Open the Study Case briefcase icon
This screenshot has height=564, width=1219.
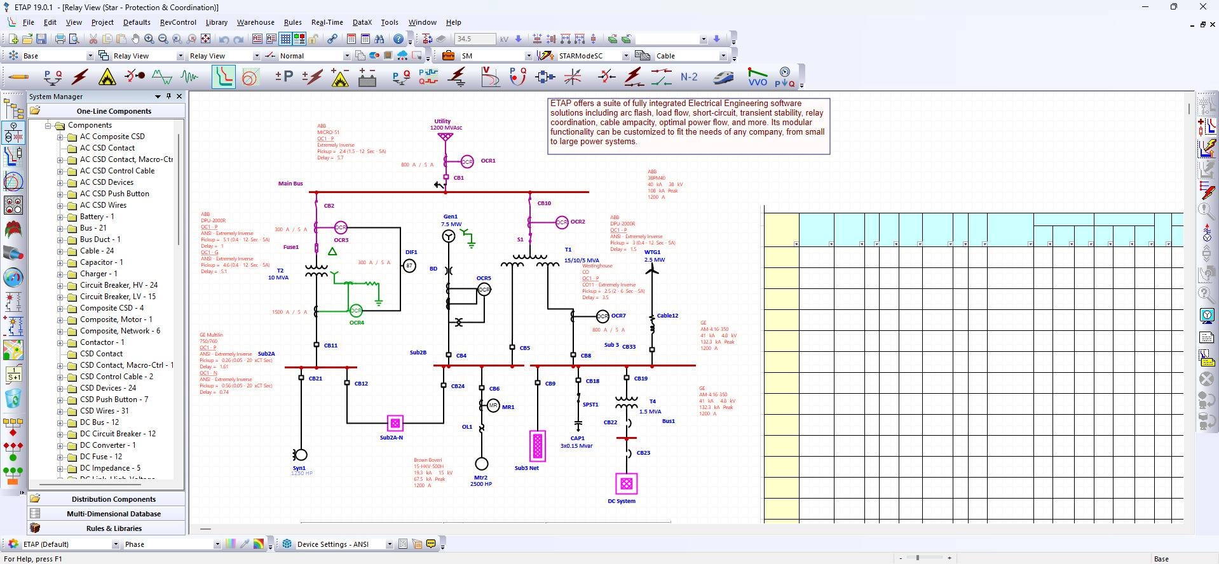(448, 55)
